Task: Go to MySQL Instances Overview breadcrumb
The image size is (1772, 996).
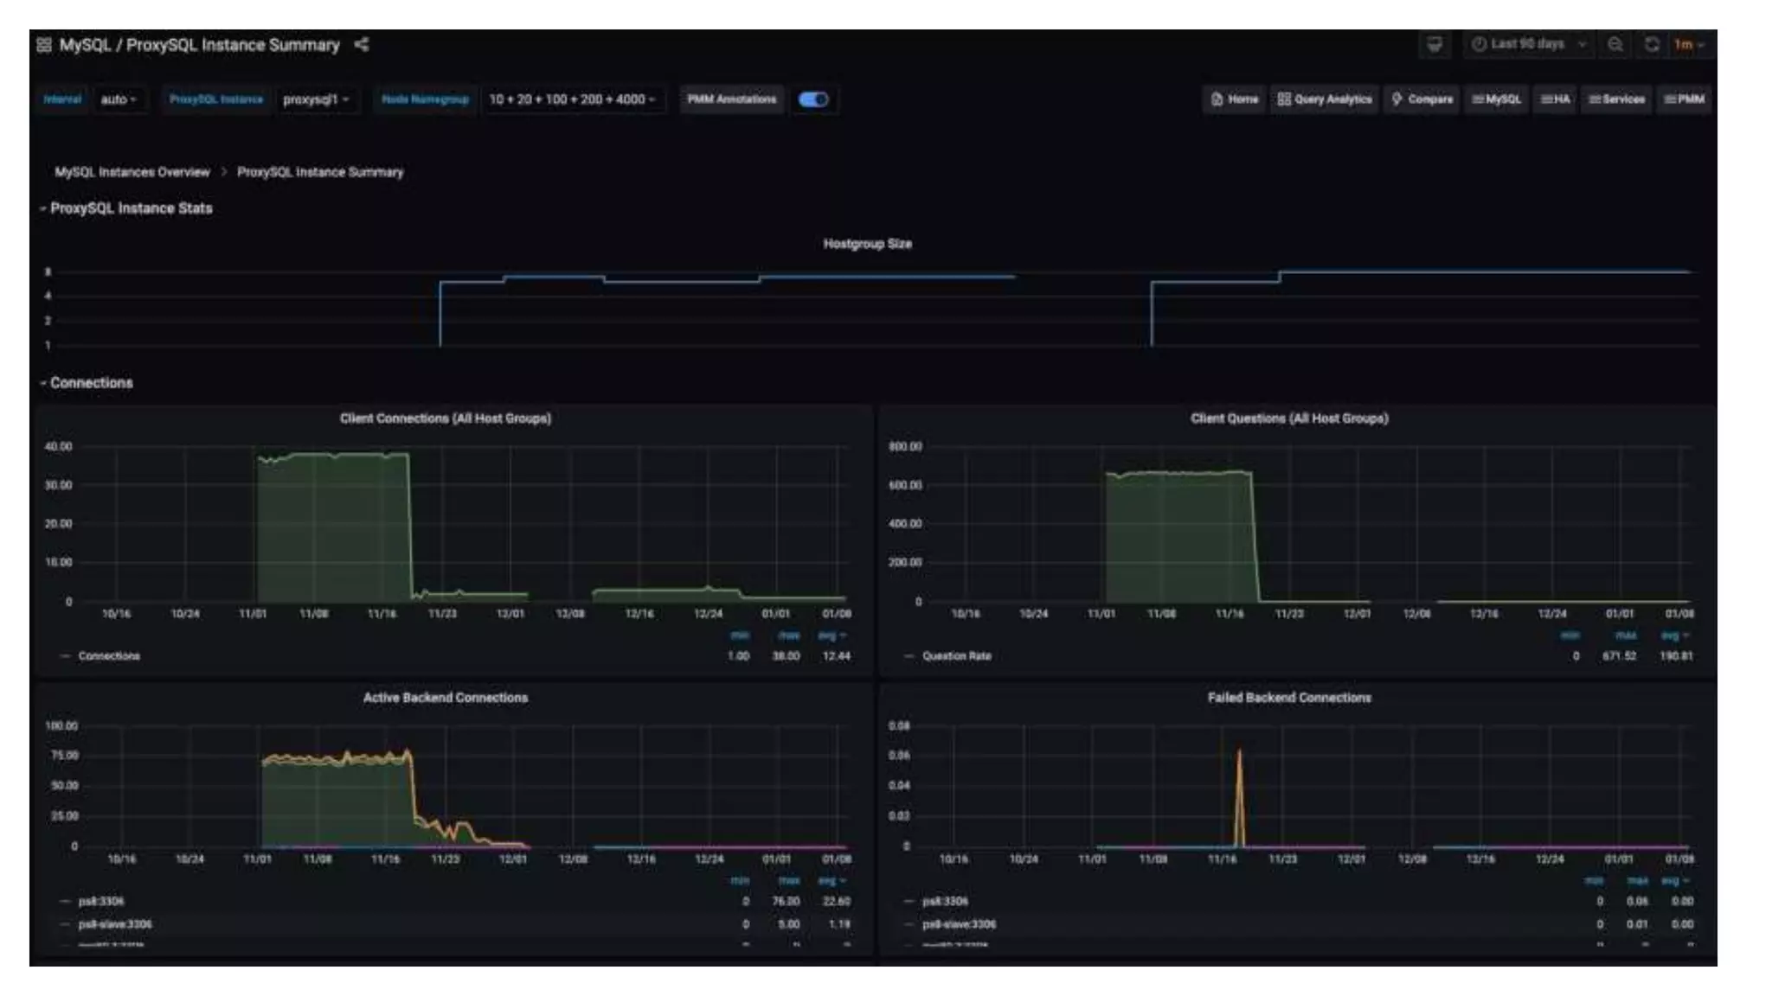Action: [x=132, y=172]
